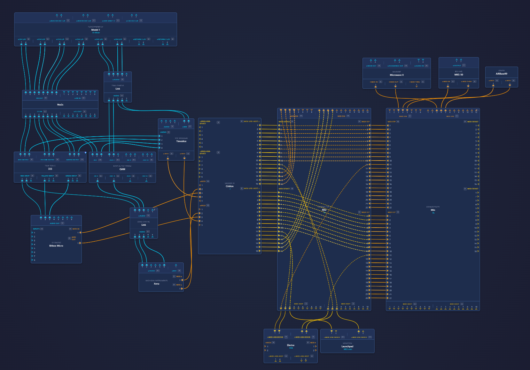Click QAM OUT B port 1
Screen dimensions: 530x370
[x=146, y=181]
